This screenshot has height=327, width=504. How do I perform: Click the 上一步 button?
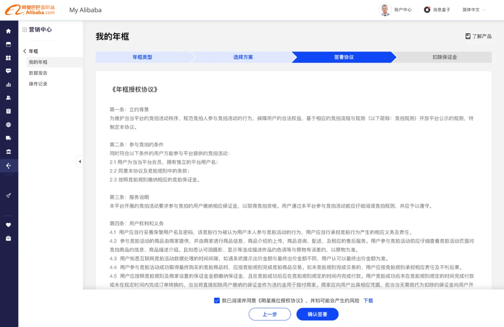click(269, 314)
